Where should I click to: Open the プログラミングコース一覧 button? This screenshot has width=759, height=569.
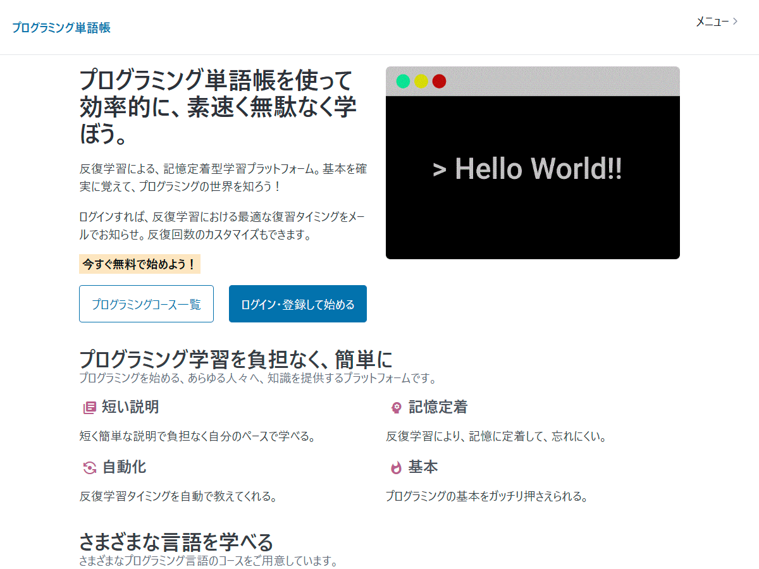coord(146,303)
